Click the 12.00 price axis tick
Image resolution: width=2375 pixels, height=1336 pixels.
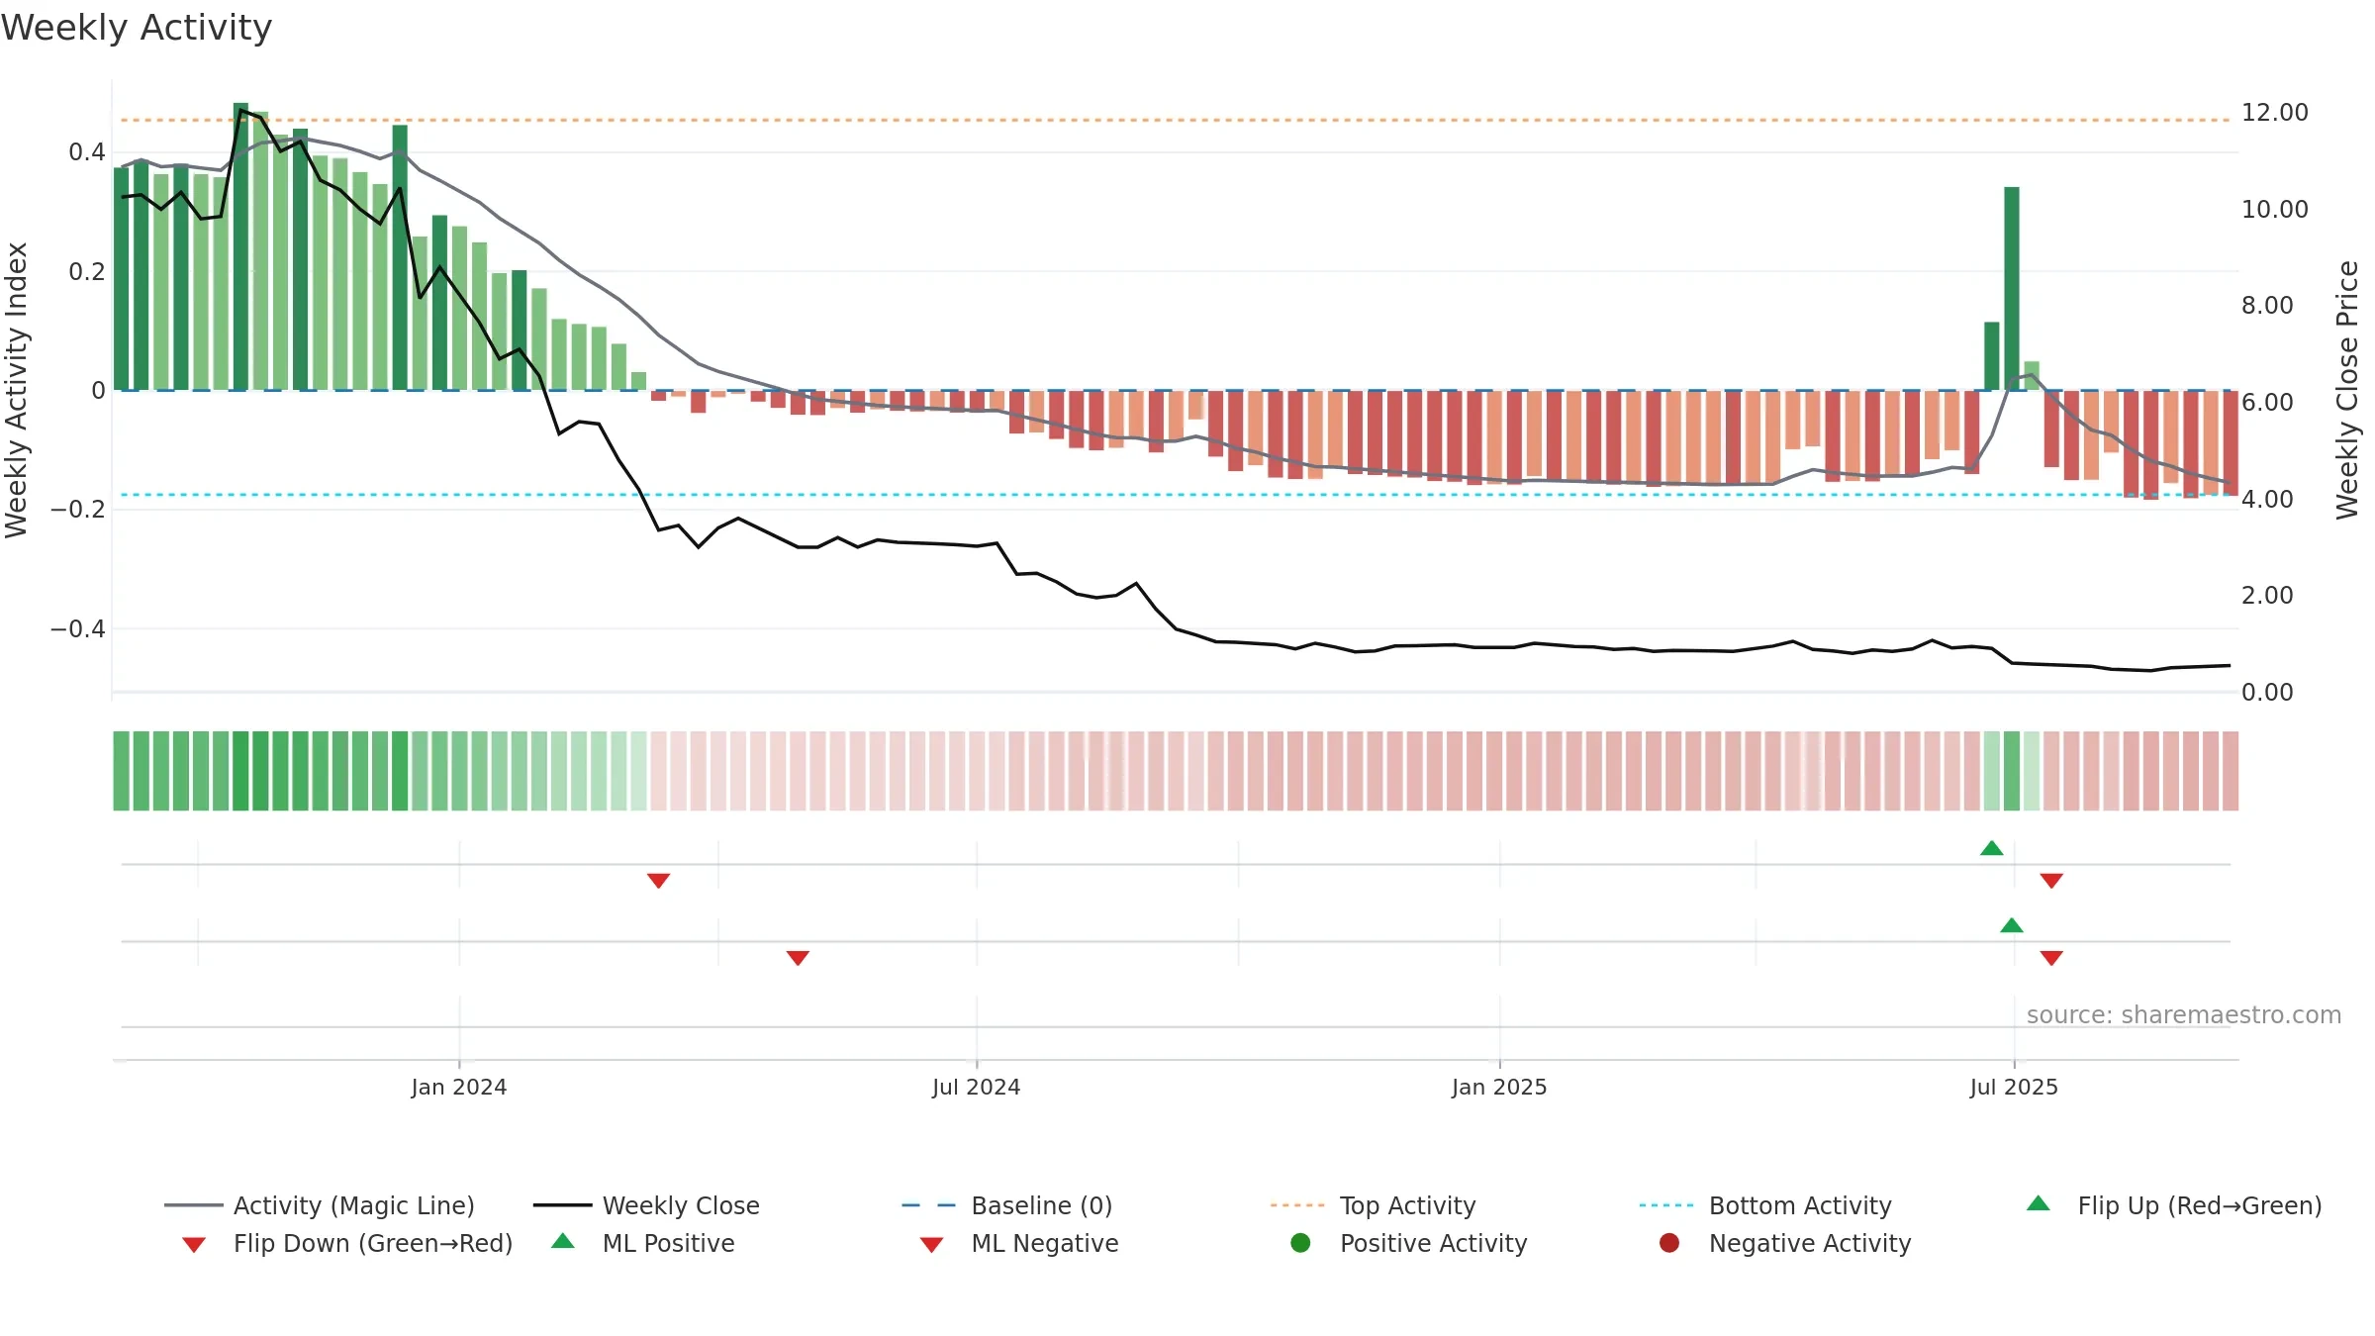(2275, 112)
